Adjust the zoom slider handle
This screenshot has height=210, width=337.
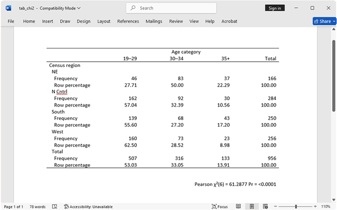tap(296, 206)
